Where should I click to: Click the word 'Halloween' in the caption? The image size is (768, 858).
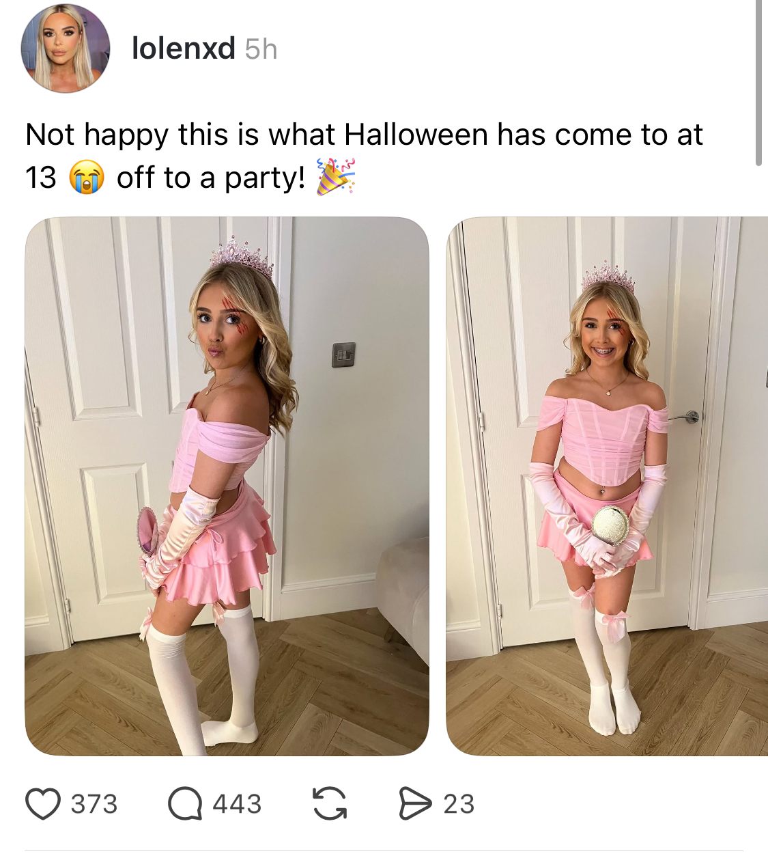pos(416,135)
